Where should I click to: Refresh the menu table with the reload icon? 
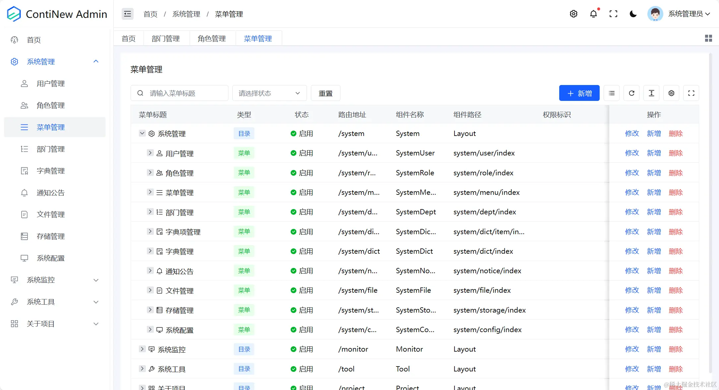tap(631, 93)
